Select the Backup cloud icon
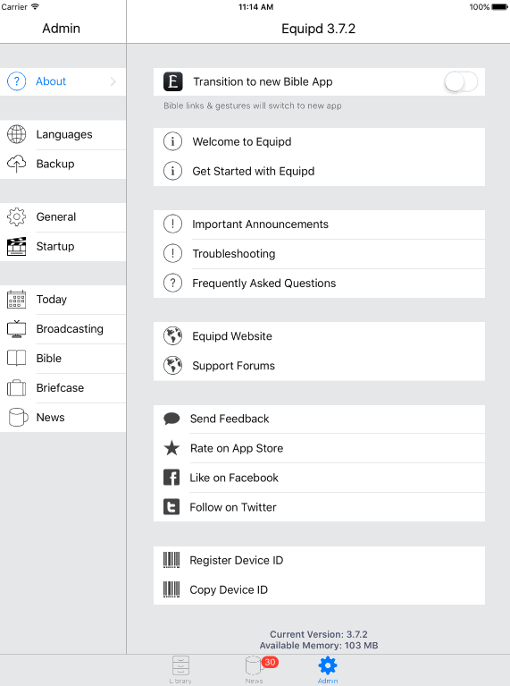This screenshot has width=510, height=686. [17, 164]
